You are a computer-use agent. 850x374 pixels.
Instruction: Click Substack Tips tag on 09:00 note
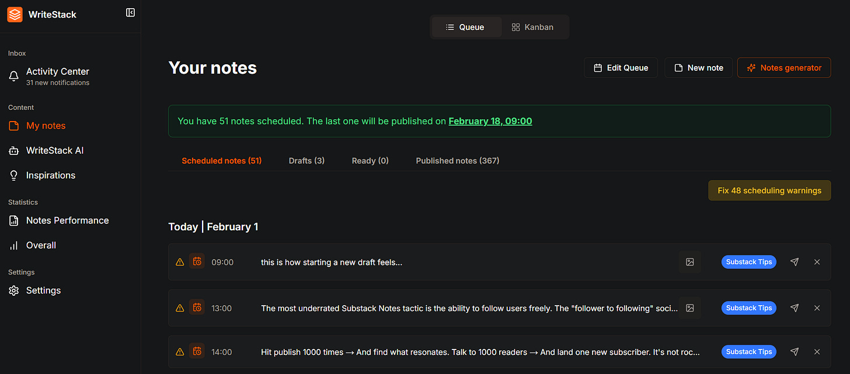coord(749,262)
